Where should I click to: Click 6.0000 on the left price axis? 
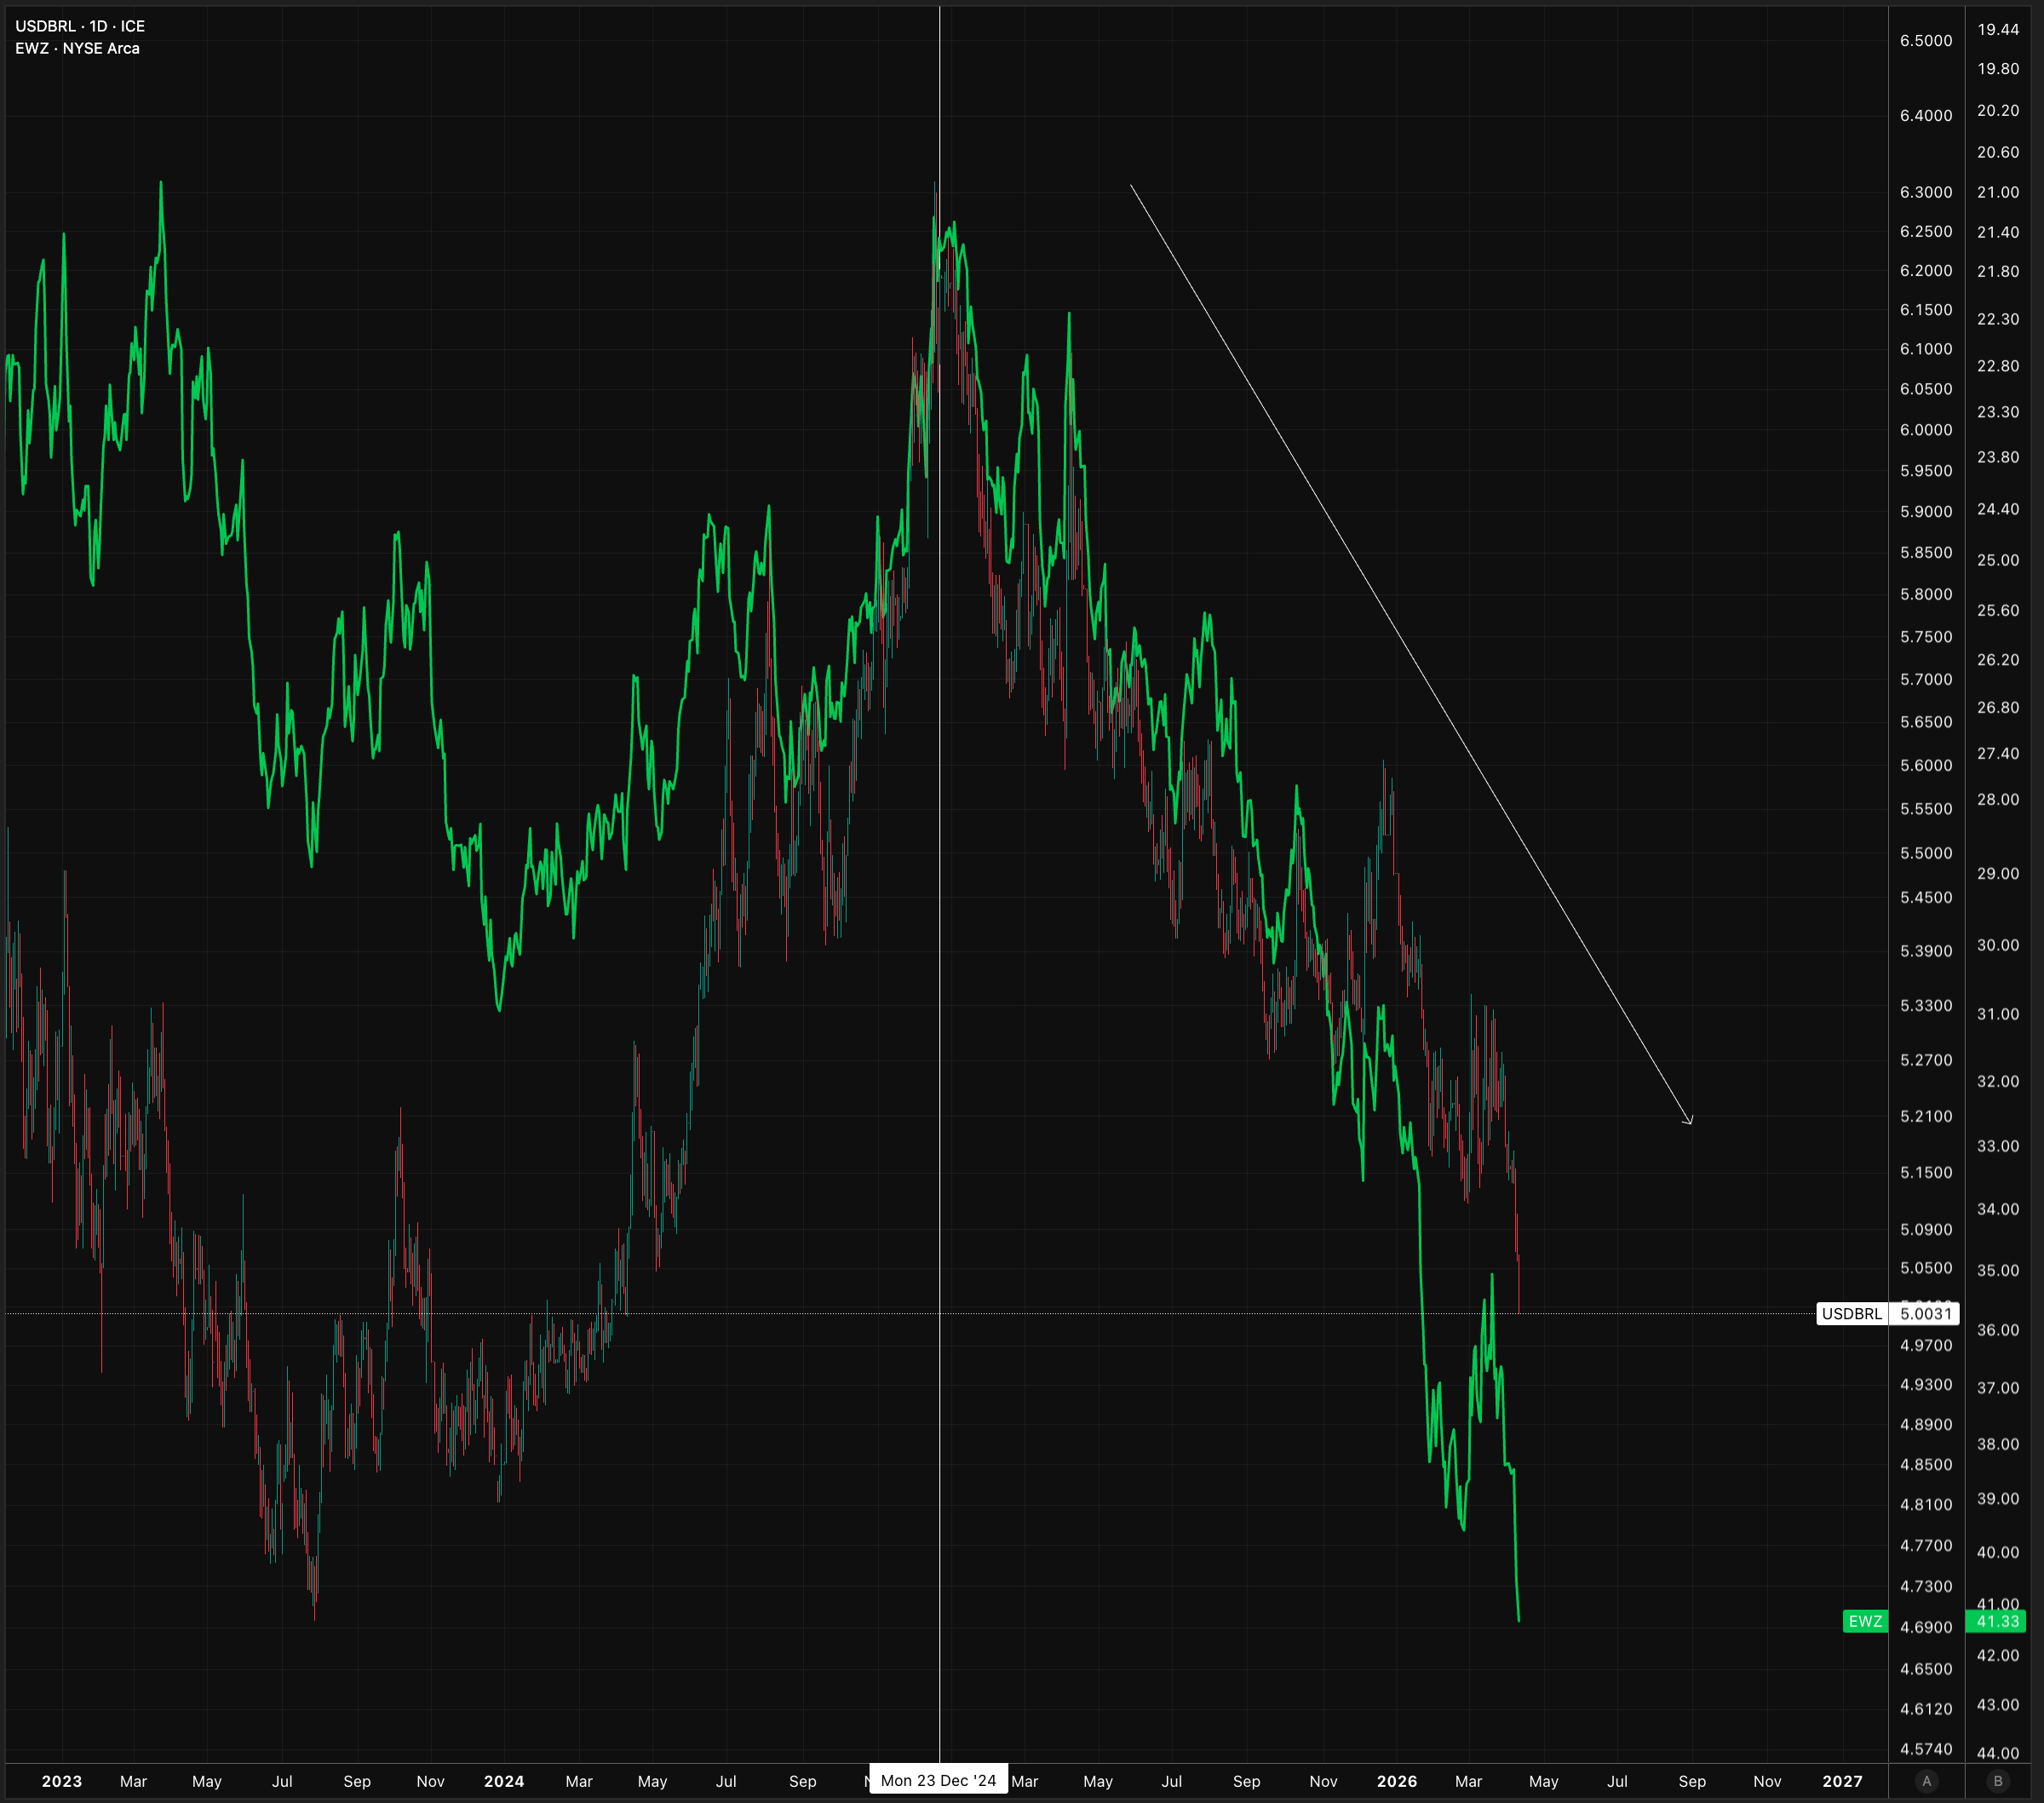click(1925, 429)
